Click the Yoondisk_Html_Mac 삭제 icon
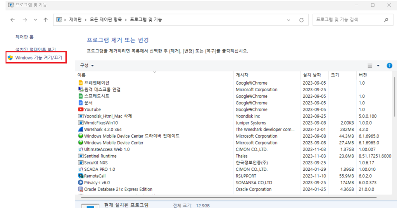The height and width of the screenshot is (208, 397). coord(81,116)
